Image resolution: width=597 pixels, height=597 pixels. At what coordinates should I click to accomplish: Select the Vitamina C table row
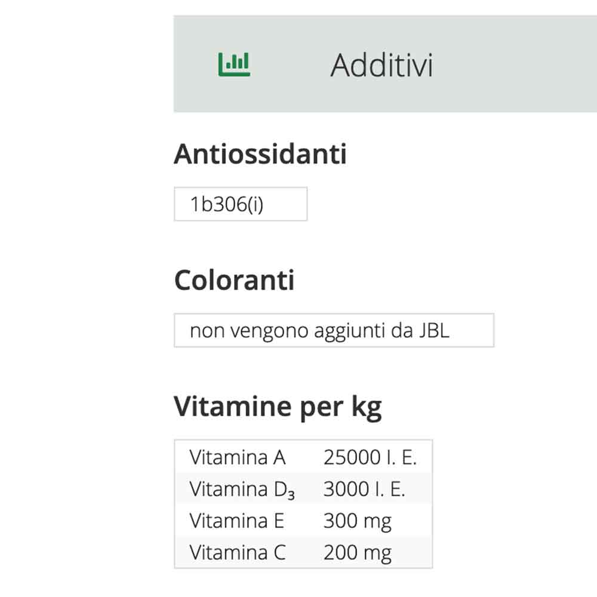tap(301, 552)
